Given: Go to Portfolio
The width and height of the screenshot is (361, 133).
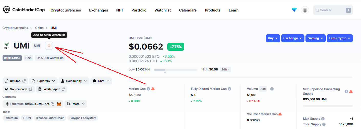Looking at the screenshot, I should point(139,10).
